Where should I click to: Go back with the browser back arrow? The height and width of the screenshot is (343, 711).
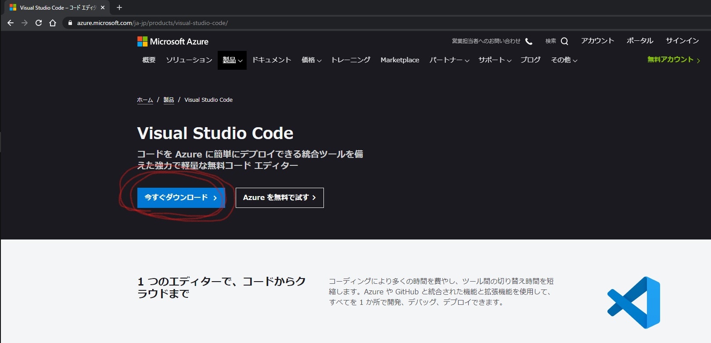click(11, 23)
